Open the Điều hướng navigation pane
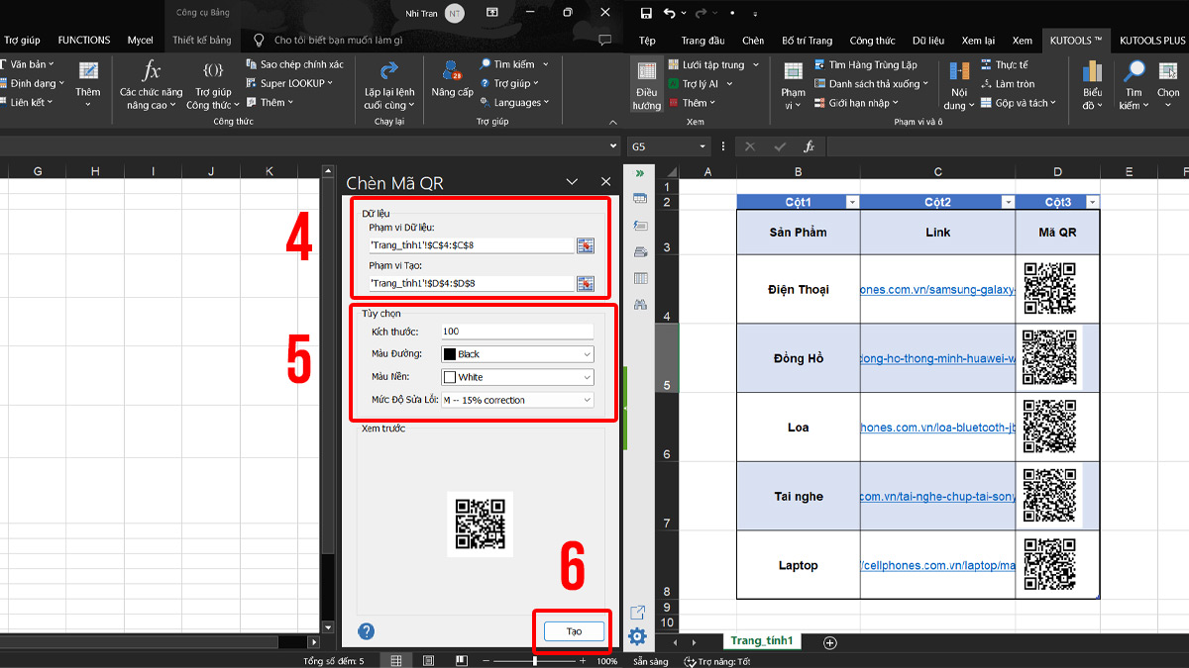The image size is (1189, 668). (645, 89)
